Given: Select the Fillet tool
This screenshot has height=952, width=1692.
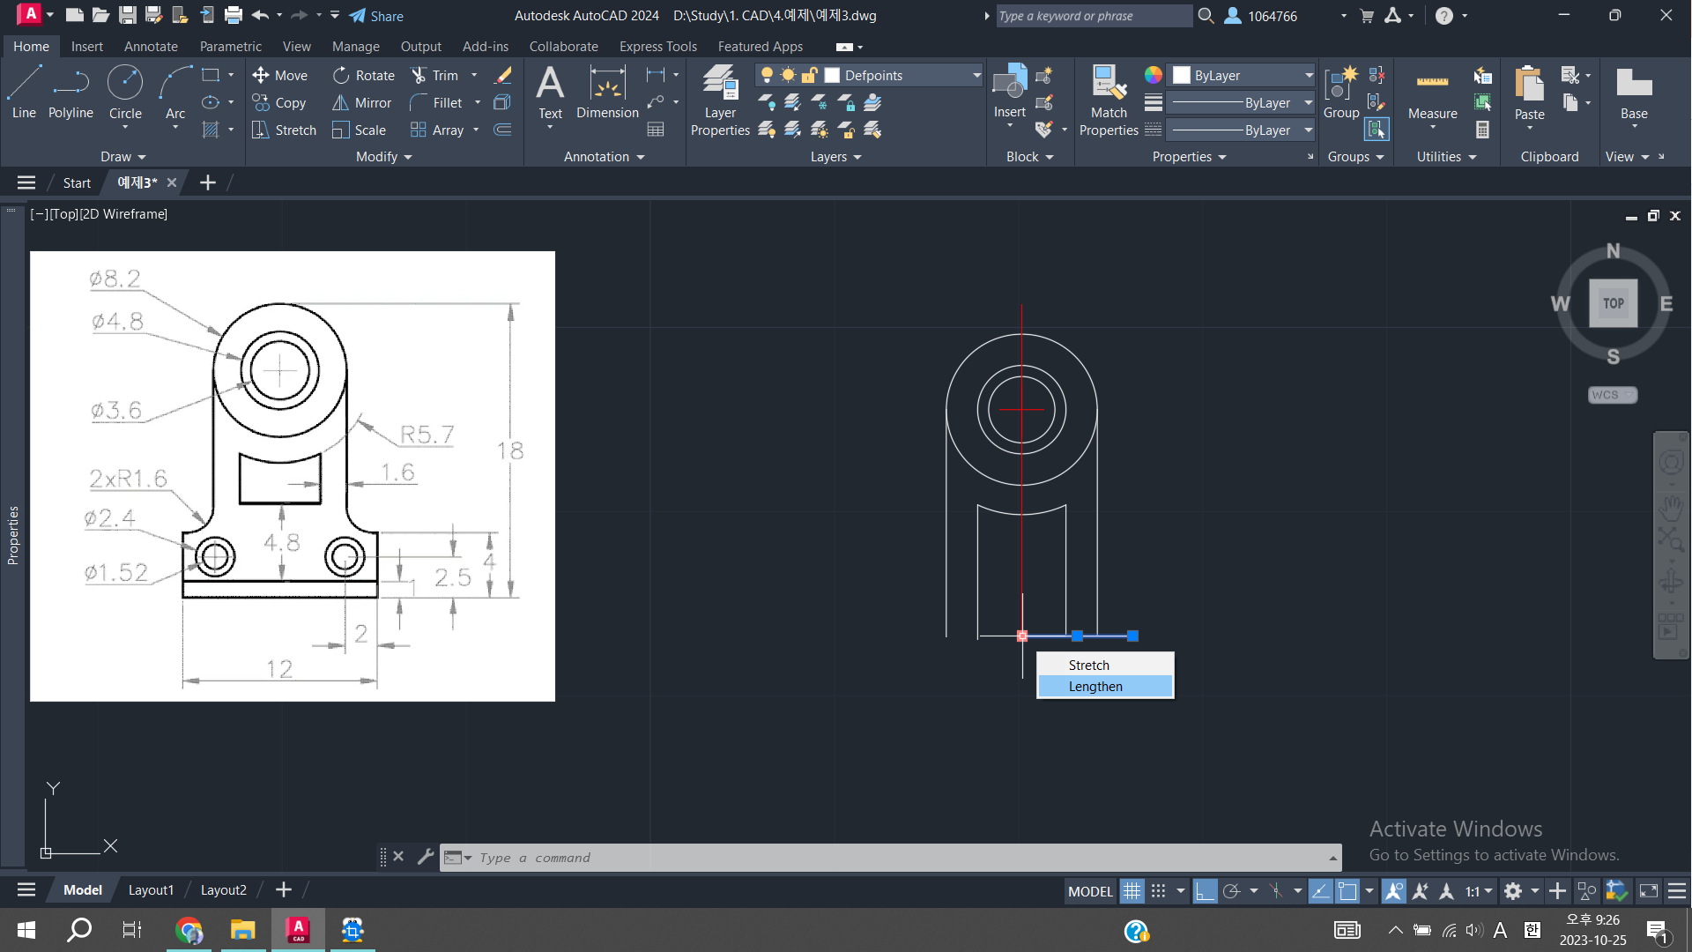Looking at the screenshot, I should point(437,103).
